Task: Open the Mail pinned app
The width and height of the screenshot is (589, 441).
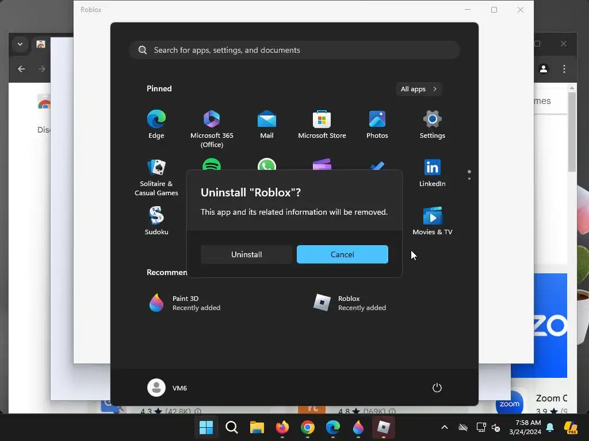Action: [x=267, y=125]
